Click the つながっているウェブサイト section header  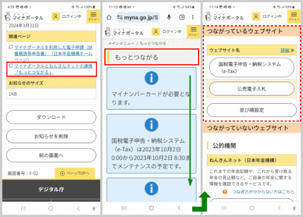pyautogui.click(x=252, y=31)
